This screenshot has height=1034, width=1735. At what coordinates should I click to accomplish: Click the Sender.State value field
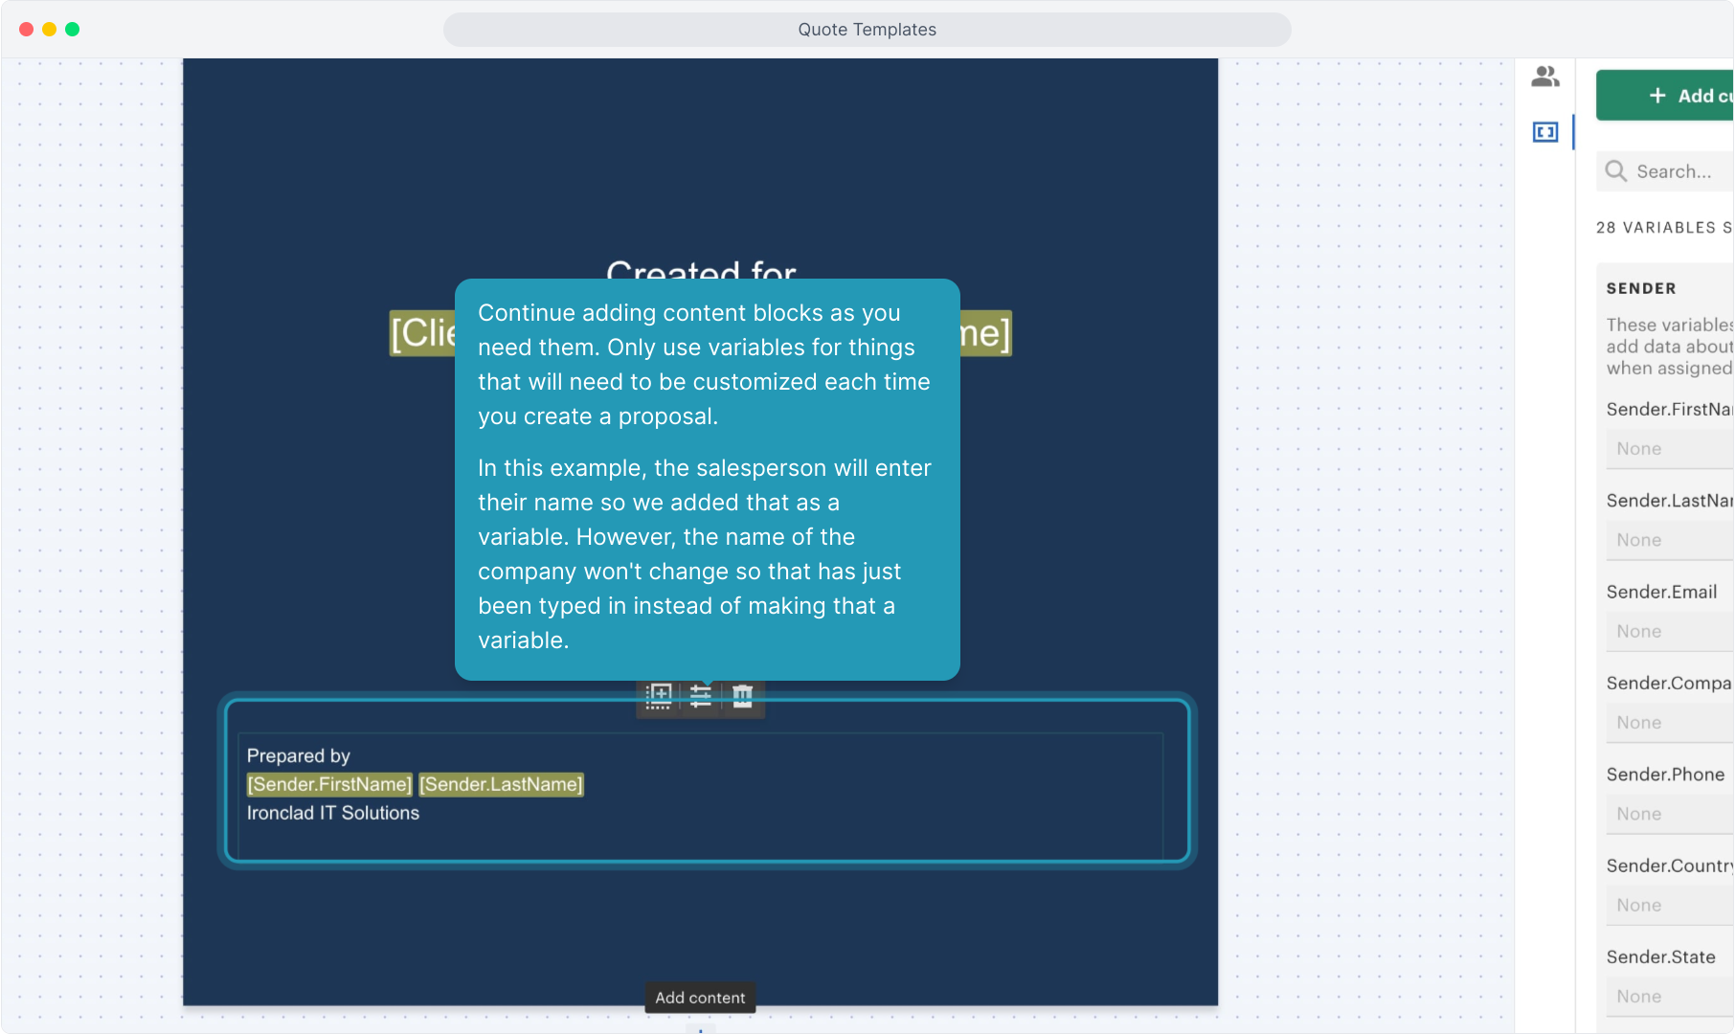1670,997
